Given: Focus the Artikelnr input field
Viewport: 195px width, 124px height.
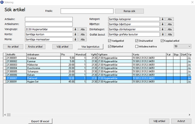Looking at the screenshot, I should (x=49, y=19).
